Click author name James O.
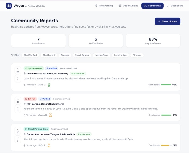The height and width of the screenshot is (153, 189). click(x=43, y=115)
